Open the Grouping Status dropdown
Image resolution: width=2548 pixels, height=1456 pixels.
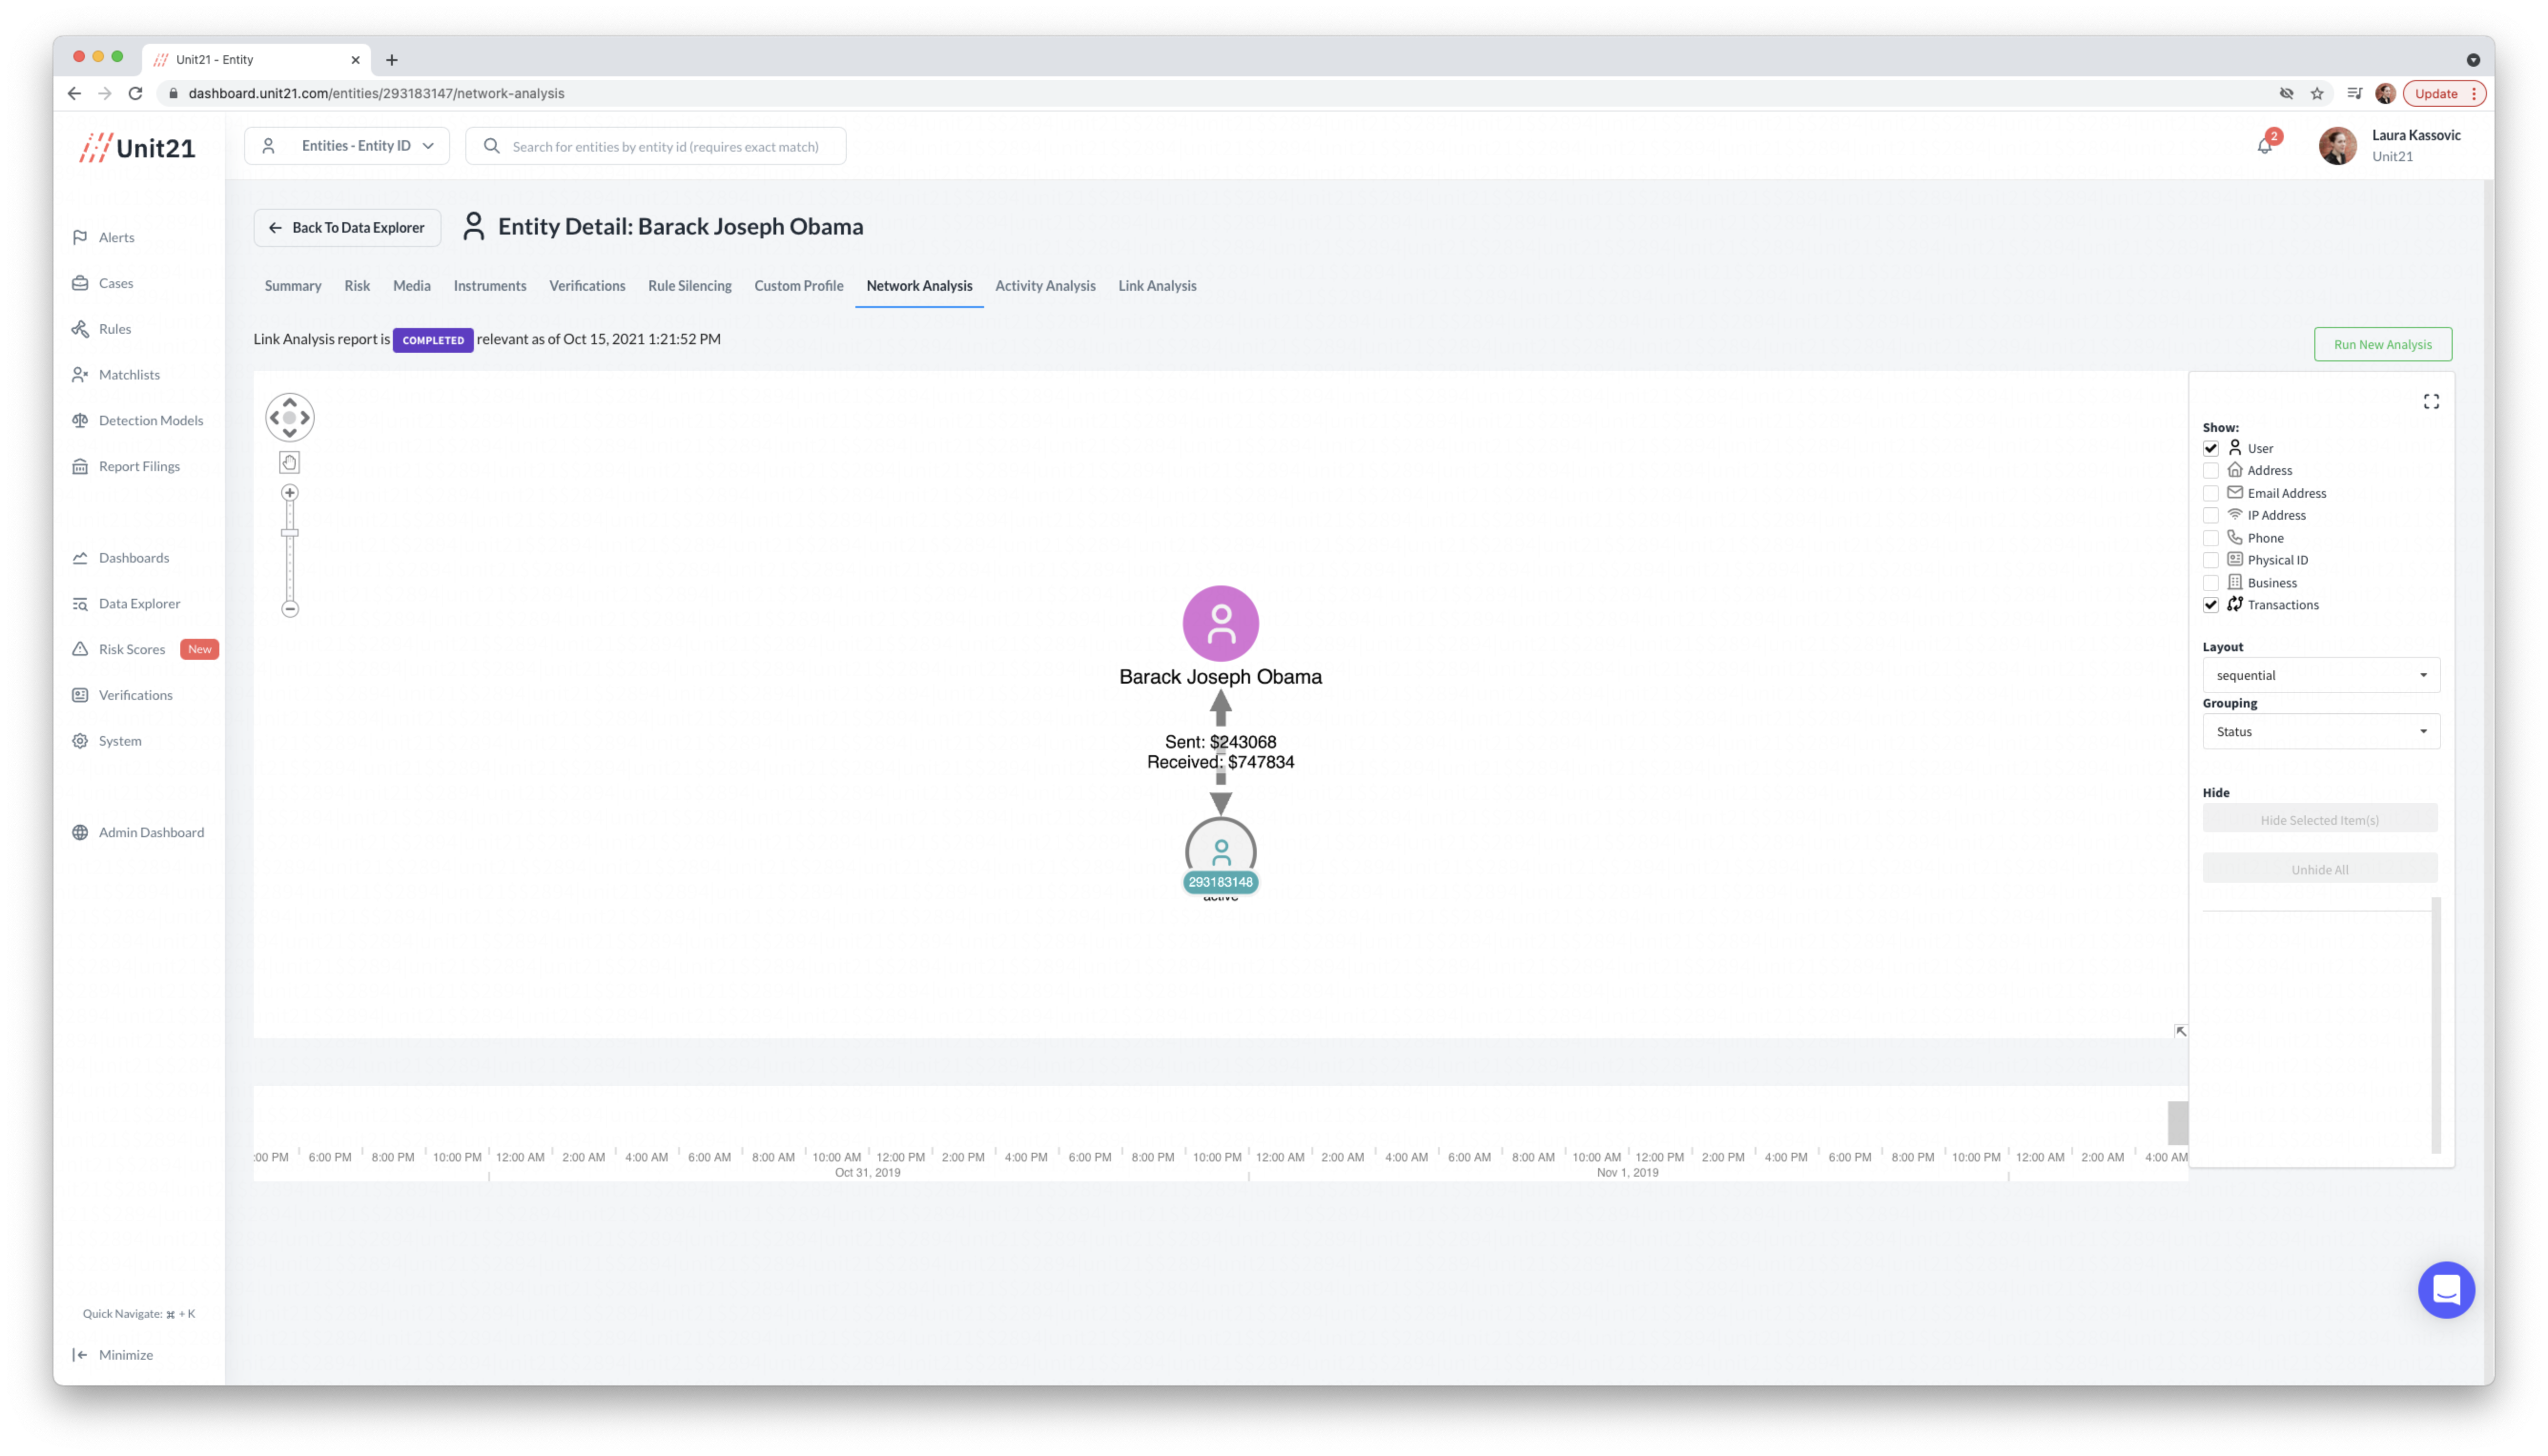coord(2320,732)
